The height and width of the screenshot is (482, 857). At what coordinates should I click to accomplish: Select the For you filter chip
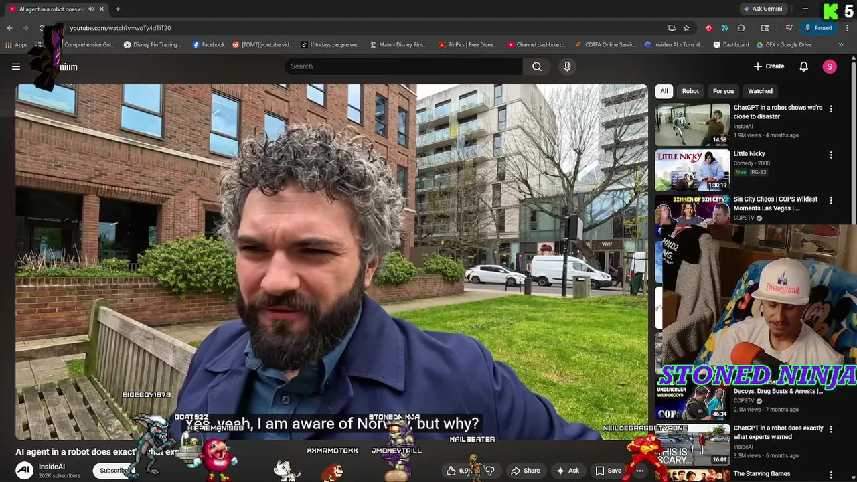723,91
